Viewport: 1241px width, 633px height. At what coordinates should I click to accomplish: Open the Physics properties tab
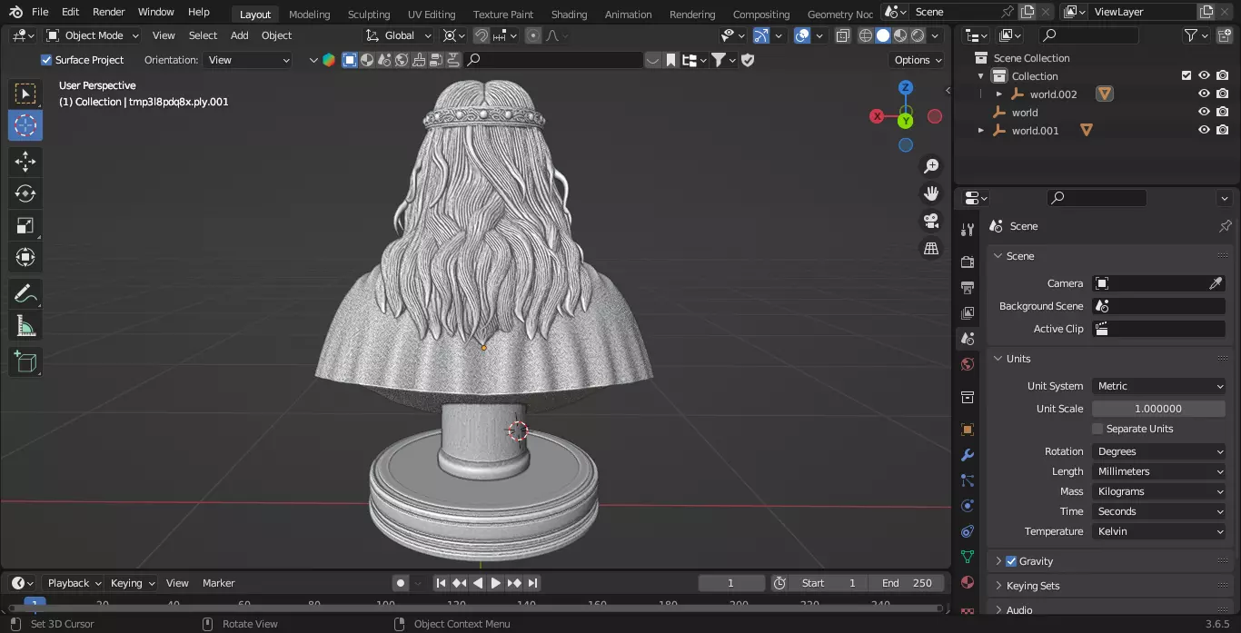click(968, 506)
